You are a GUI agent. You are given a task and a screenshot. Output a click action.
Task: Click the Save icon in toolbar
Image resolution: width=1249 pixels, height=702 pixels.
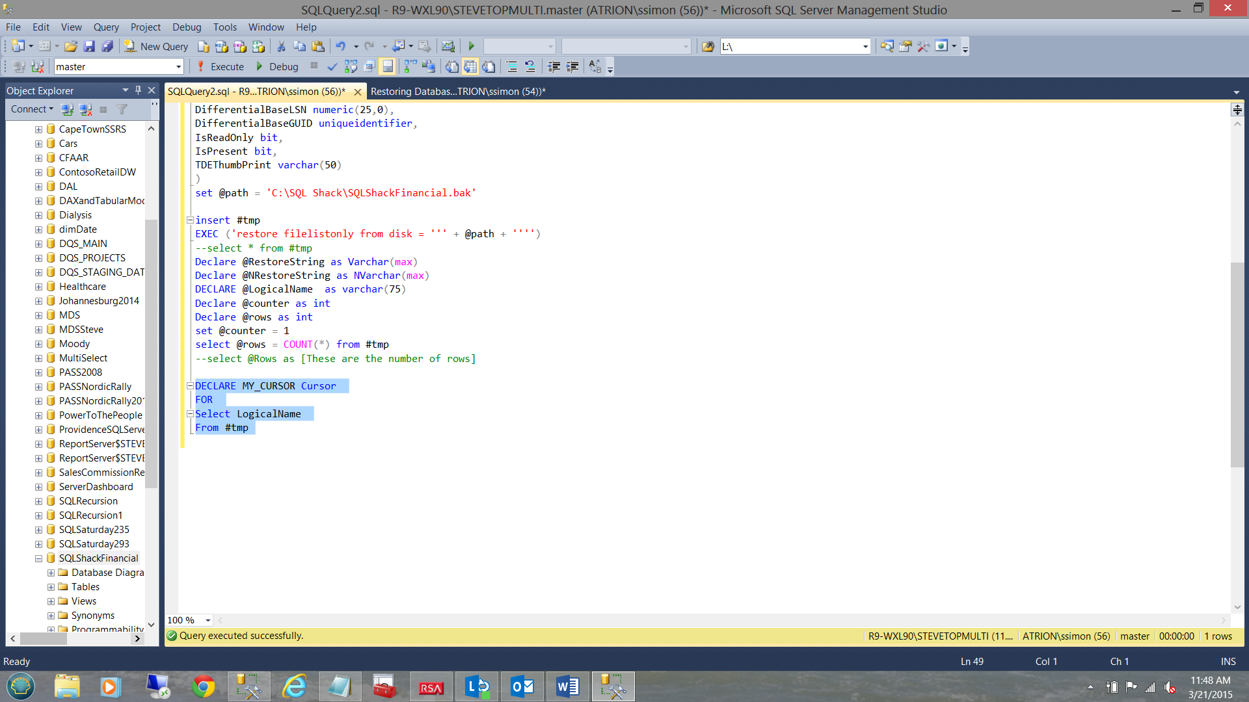[89, 46]
